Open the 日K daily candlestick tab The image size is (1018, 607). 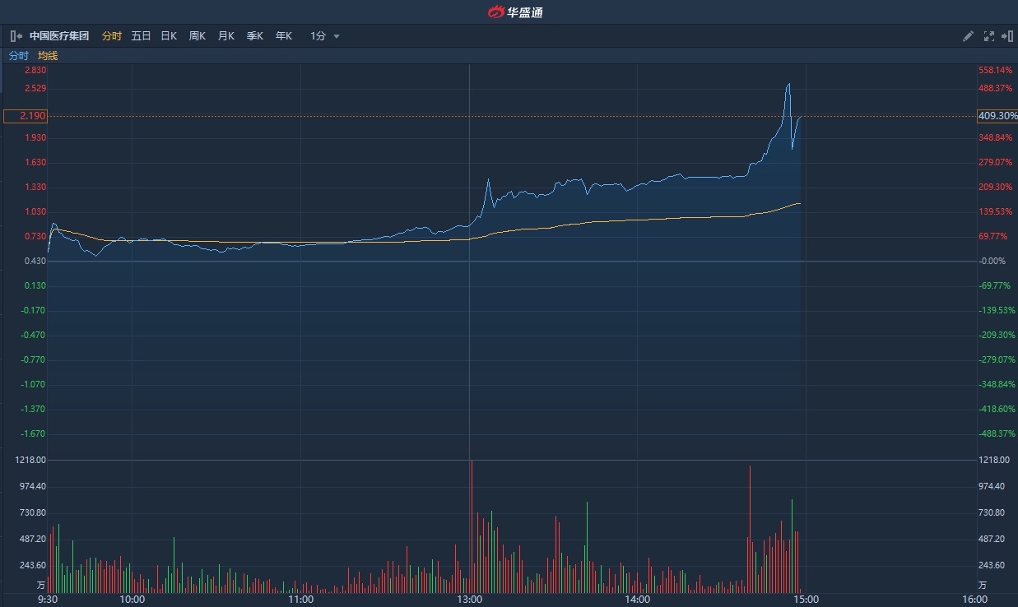tap(169, 36)
